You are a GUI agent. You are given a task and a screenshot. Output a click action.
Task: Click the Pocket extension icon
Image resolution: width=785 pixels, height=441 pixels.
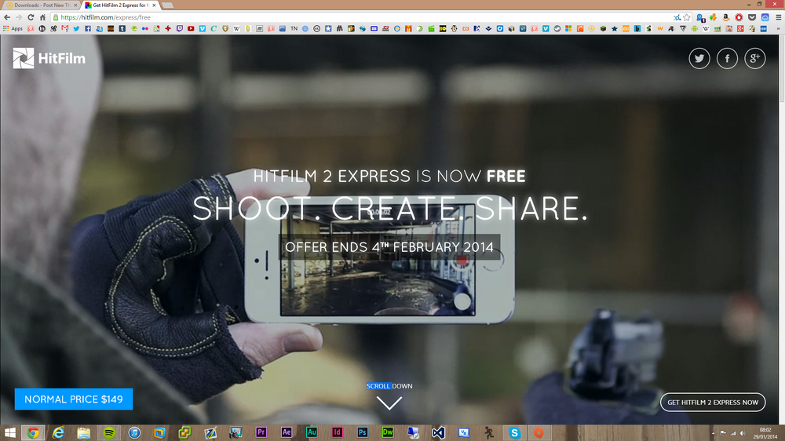coord(752,17)
